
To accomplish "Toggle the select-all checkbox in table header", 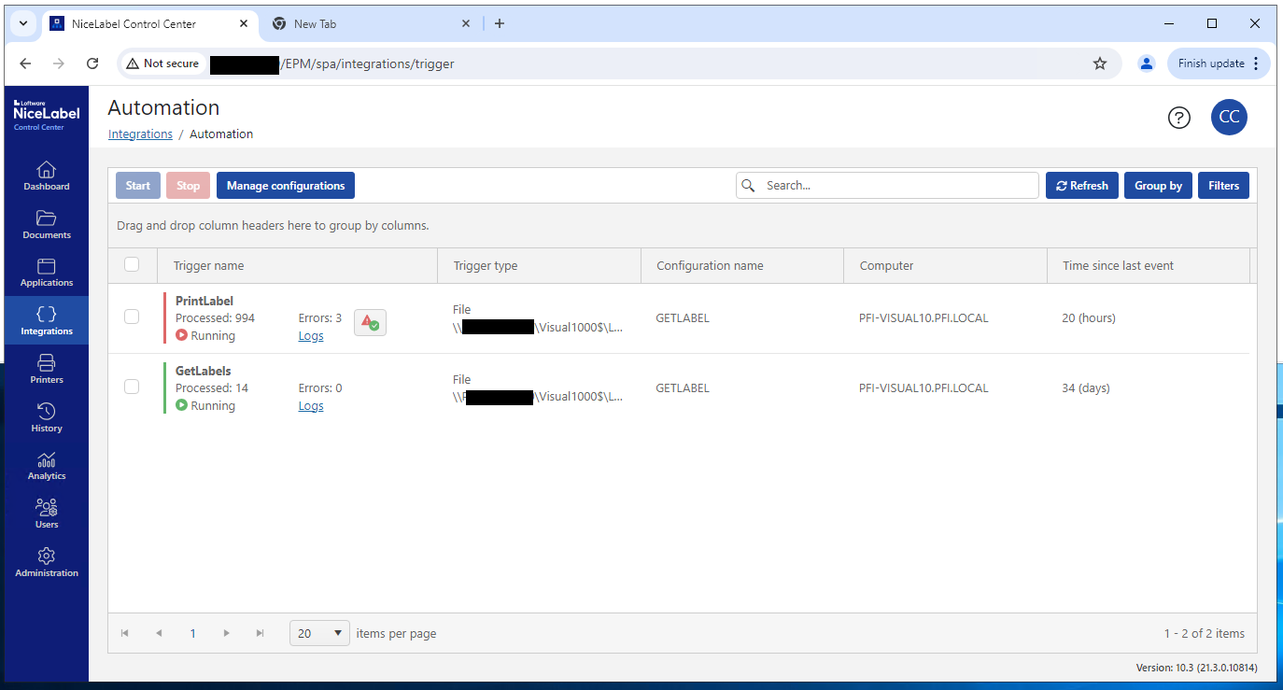I will (132, 265).
